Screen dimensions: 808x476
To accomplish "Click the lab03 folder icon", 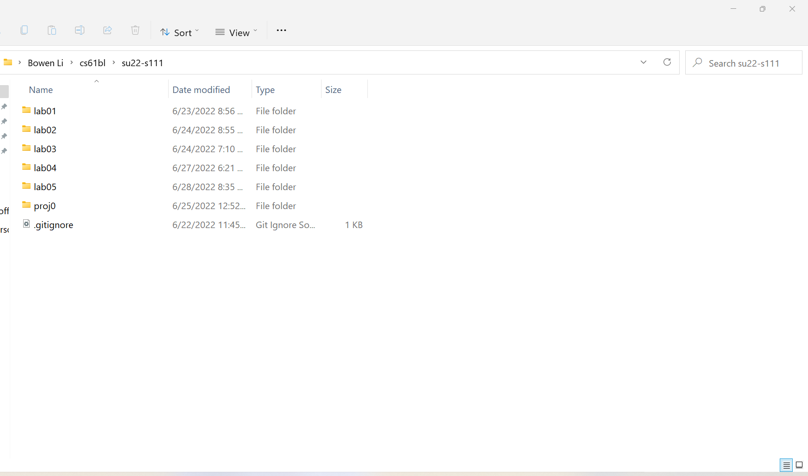I will coord(26,148).
